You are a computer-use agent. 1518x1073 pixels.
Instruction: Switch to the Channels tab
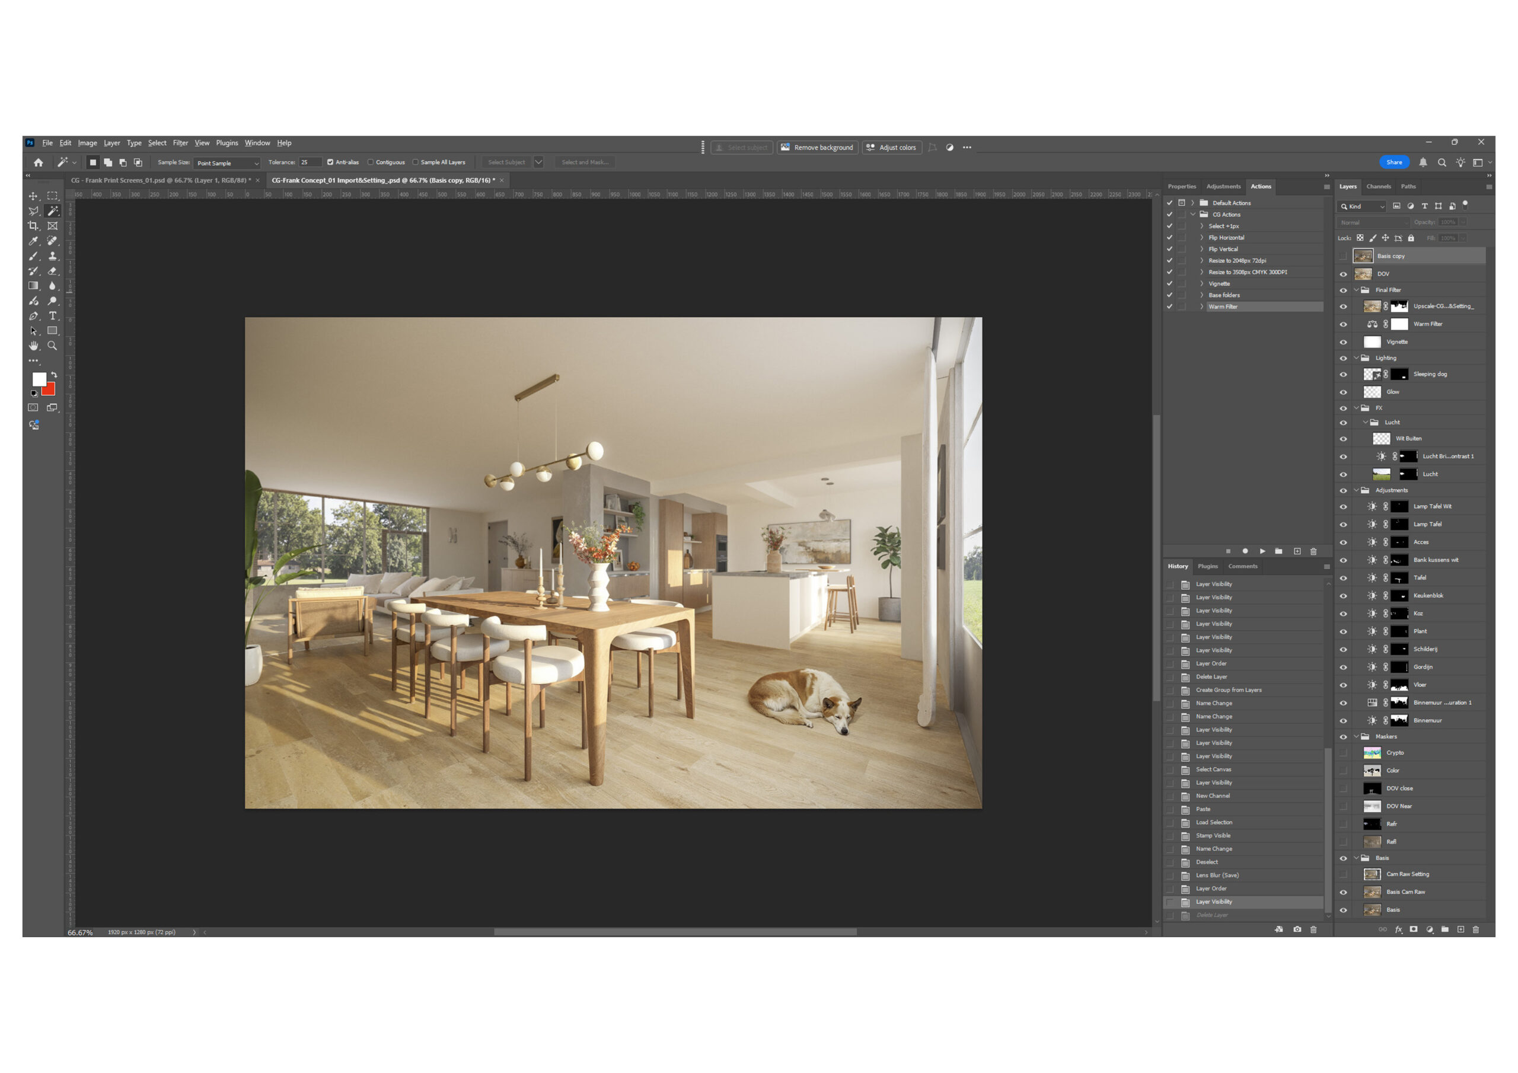1379,186
